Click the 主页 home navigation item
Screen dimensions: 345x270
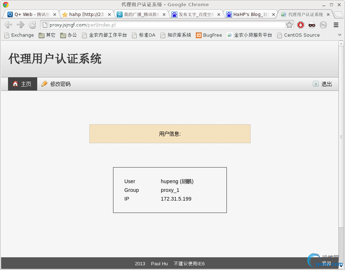coord(23,84)
